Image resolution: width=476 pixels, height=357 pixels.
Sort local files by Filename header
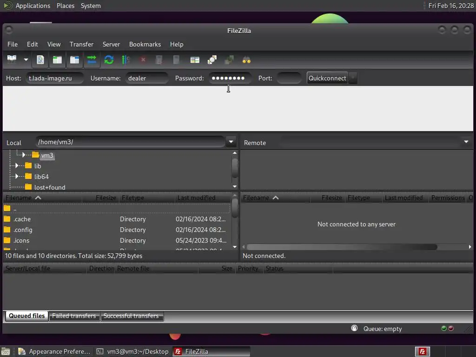[42, 198]
